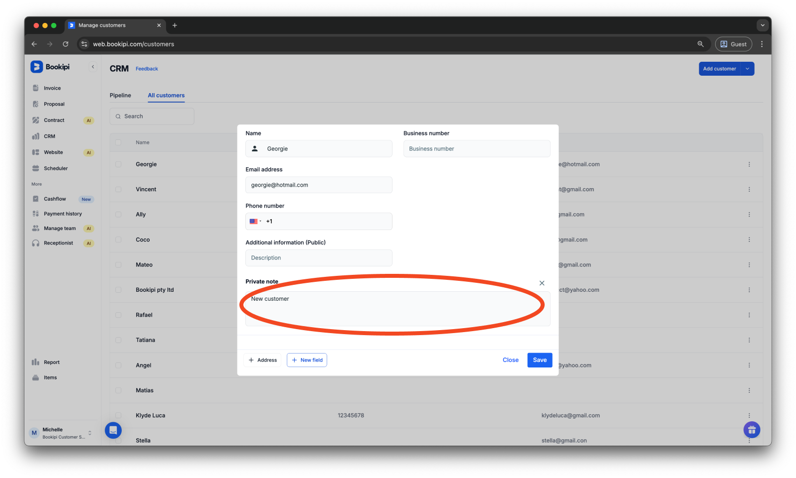The image size is (796, 478).
Task: Open CRM from the sidebar
Action: (49, 136)
